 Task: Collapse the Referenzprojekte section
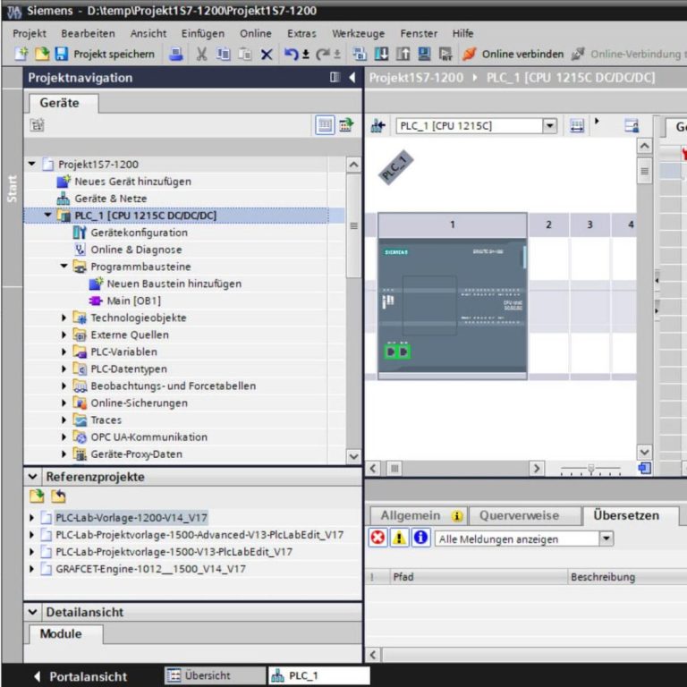click(x=33, y=477)
